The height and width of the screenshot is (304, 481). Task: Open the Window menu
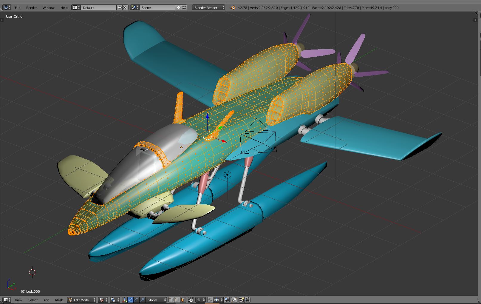click(x=48, y=8)
